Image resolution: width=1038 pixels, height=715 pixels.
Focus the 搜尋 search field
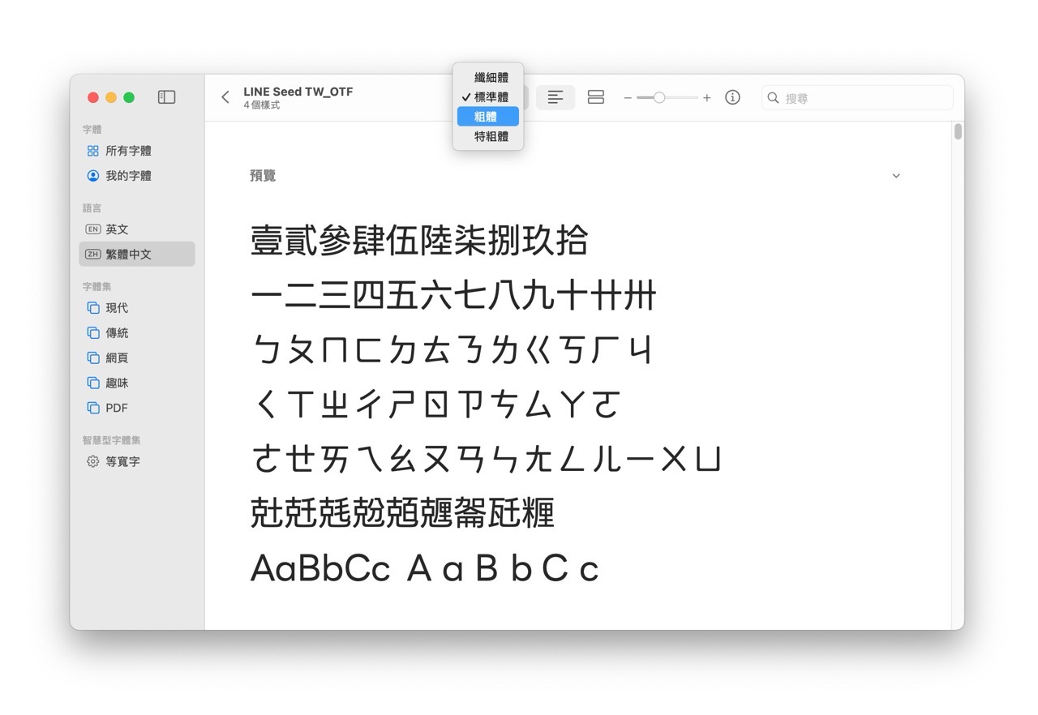point(857,97)
